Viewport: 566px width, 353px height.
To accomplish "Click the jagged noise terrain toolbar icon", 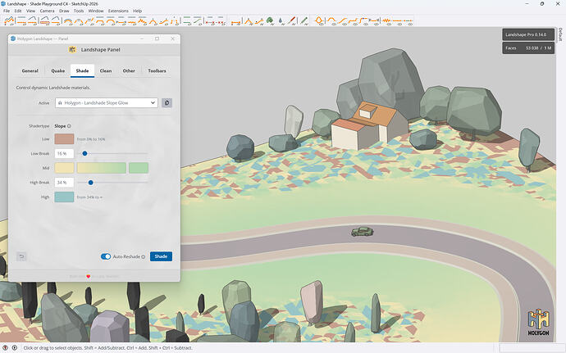I will tap(142, 20).
